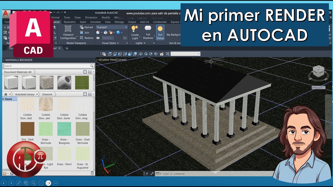Open the Modify menu
The height and width of the screenshot is (187, 333).
(106, 17)
